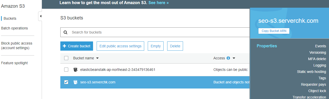Click the plus icon on Create bucket
The width and height of the screenshot is (329, 99).
click(64, 46)
